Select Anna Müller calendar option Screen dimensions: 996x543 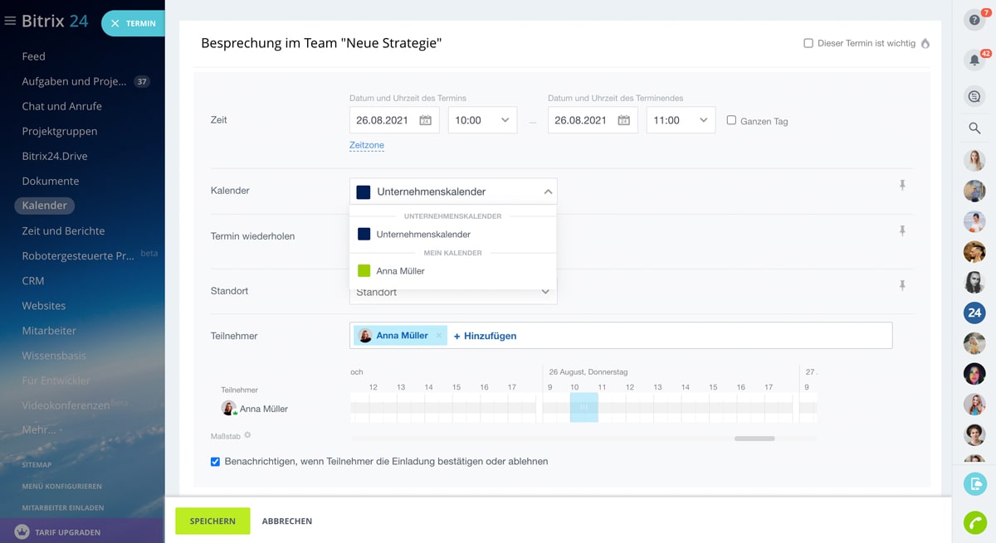point(400,271)
